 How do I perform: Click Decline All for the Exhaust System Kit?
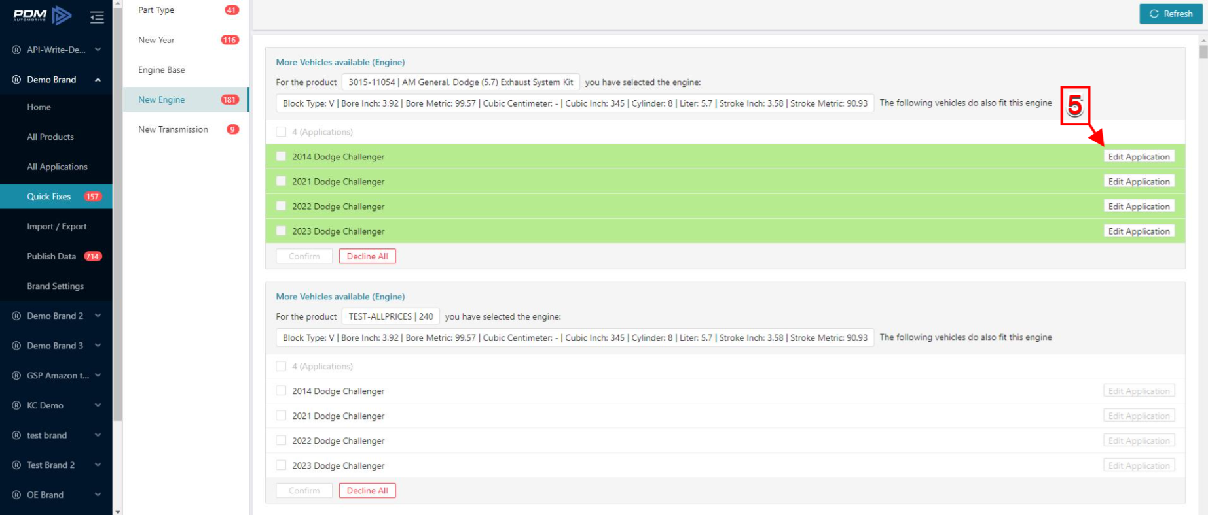click(367, 256)
